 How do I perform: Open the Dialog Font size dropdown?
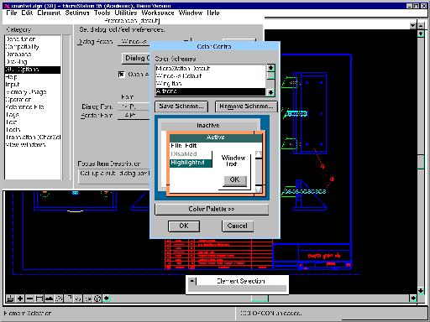[134, 106]
